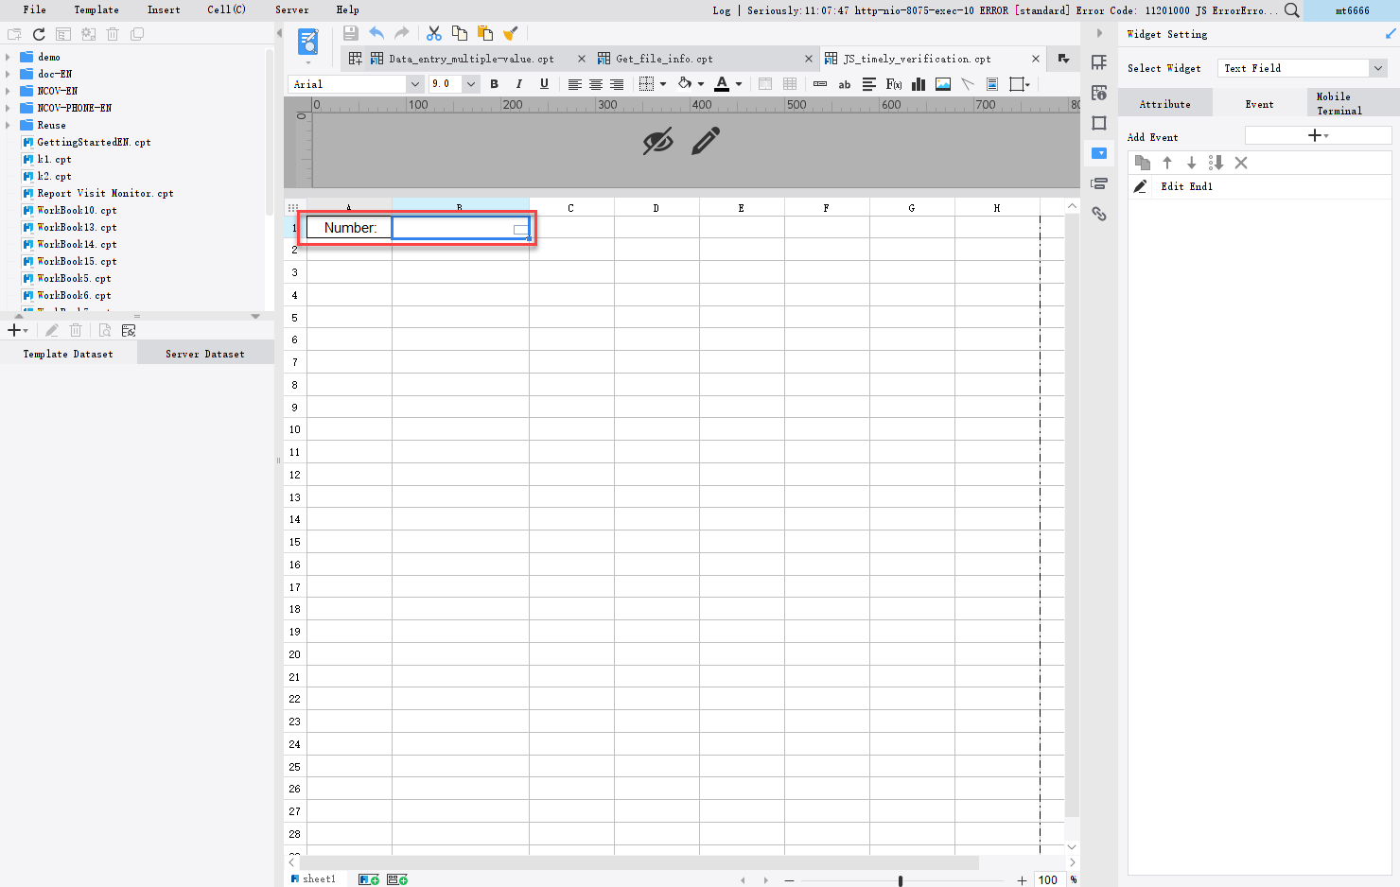
Task: Switch to the Server Dataset panel
Action: pos(204,353)
